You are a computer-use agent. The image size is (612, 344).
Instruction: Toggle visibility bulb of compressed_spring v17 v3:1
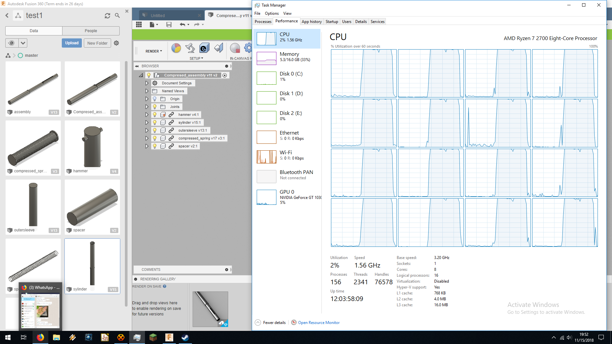(x=155, y=138)
